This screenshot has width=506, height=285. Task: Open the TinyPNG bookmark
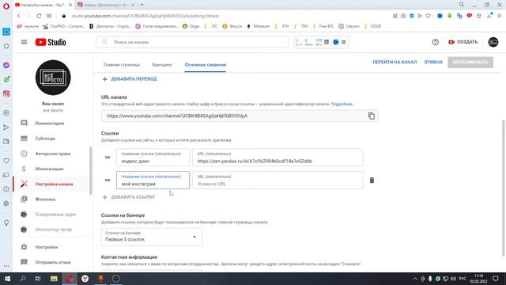(x=63, y=26)
